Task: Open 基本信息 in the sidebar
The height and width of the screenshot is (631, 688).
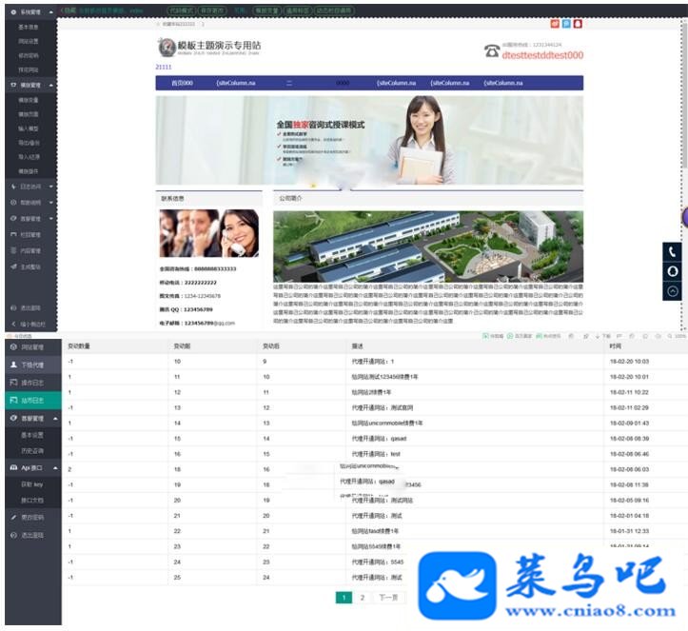Action: point(29,28)
